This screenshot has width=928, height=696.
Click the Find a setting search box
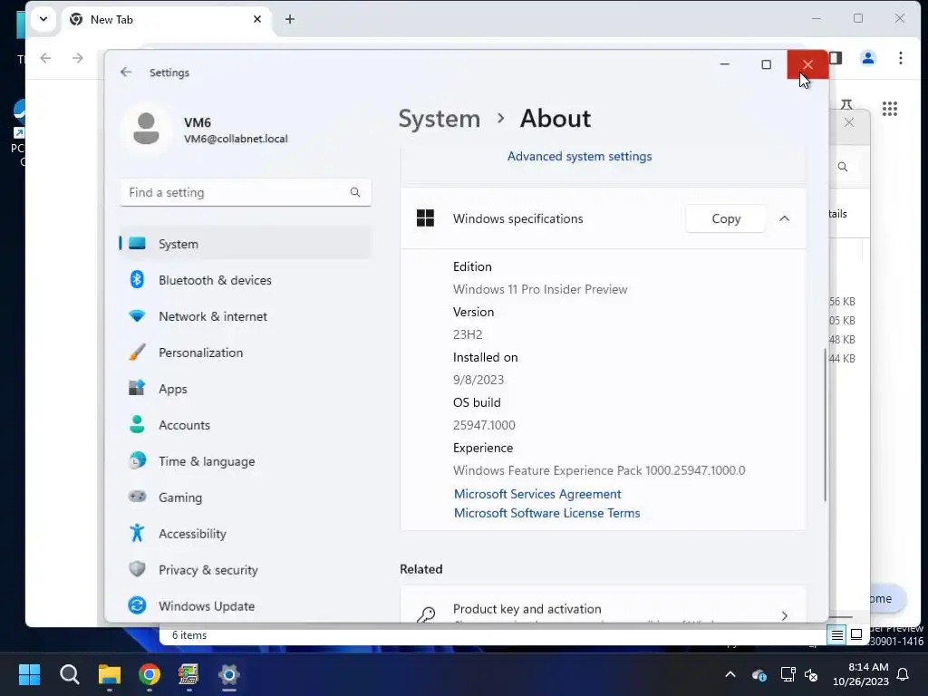click(x=245, y=192)
